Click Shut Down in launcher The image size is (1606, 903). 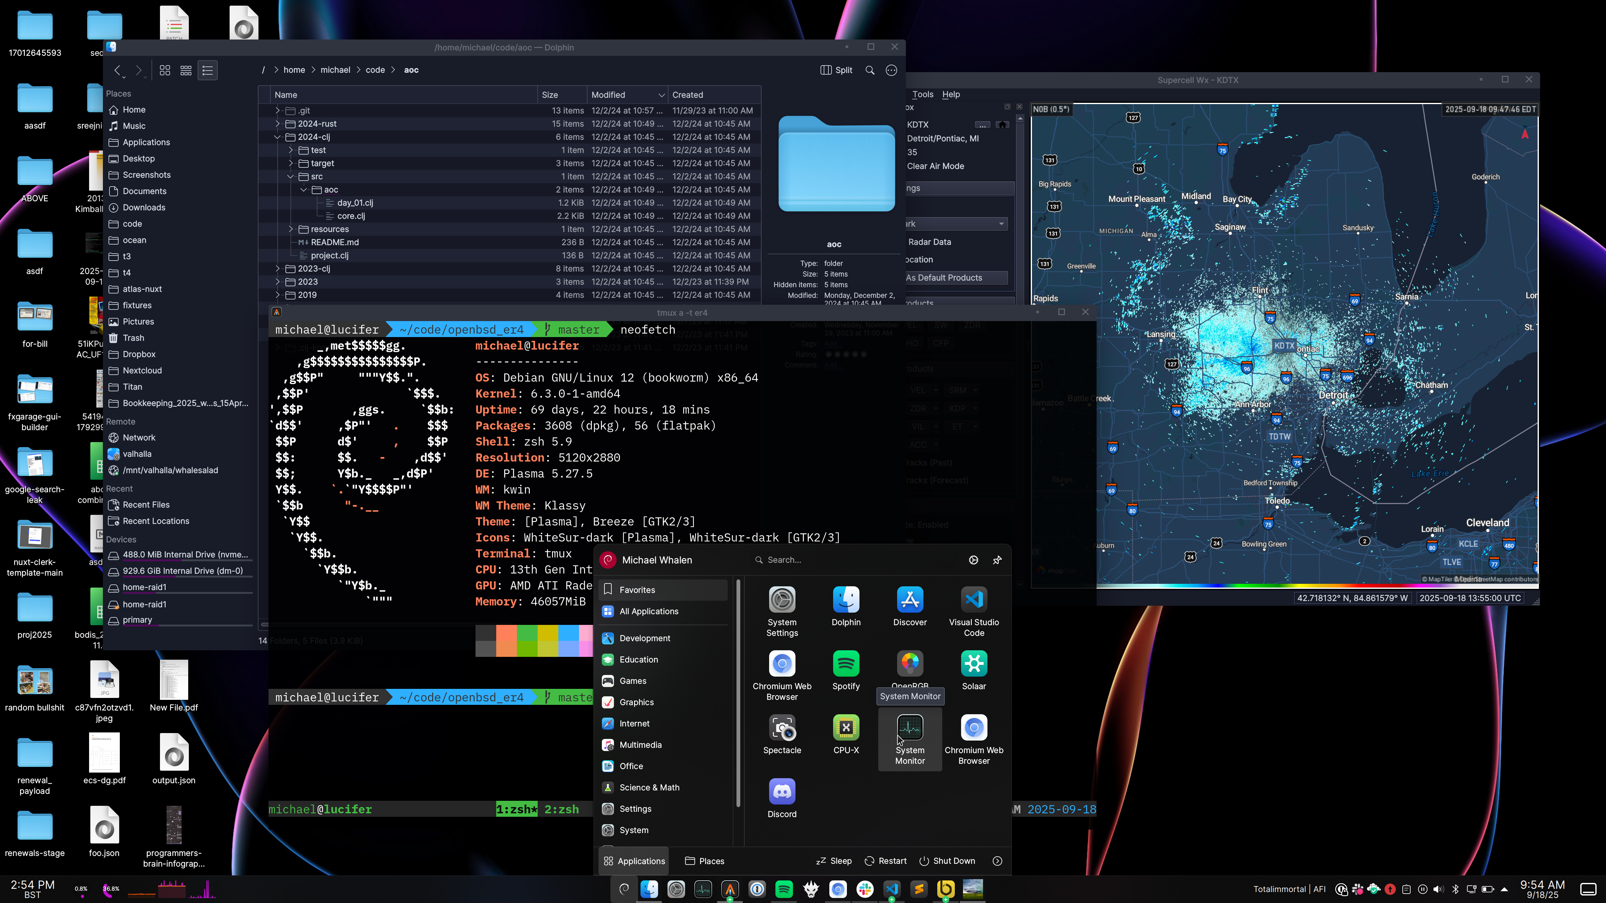tap(947, 861)
